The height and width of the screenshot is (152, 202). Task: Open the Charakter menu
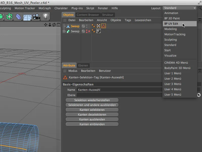point(61,8)
